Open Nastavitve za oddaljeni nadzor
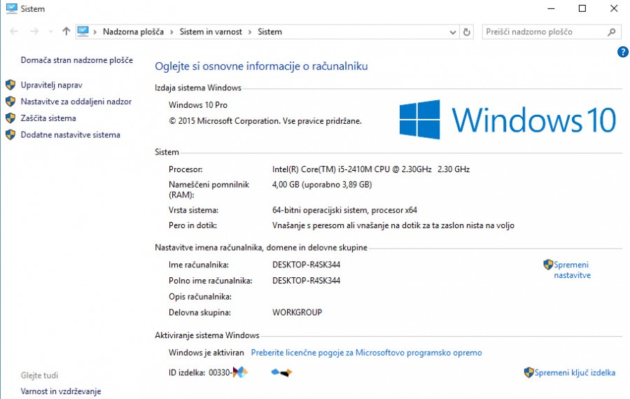 click(x=76, y=101)
